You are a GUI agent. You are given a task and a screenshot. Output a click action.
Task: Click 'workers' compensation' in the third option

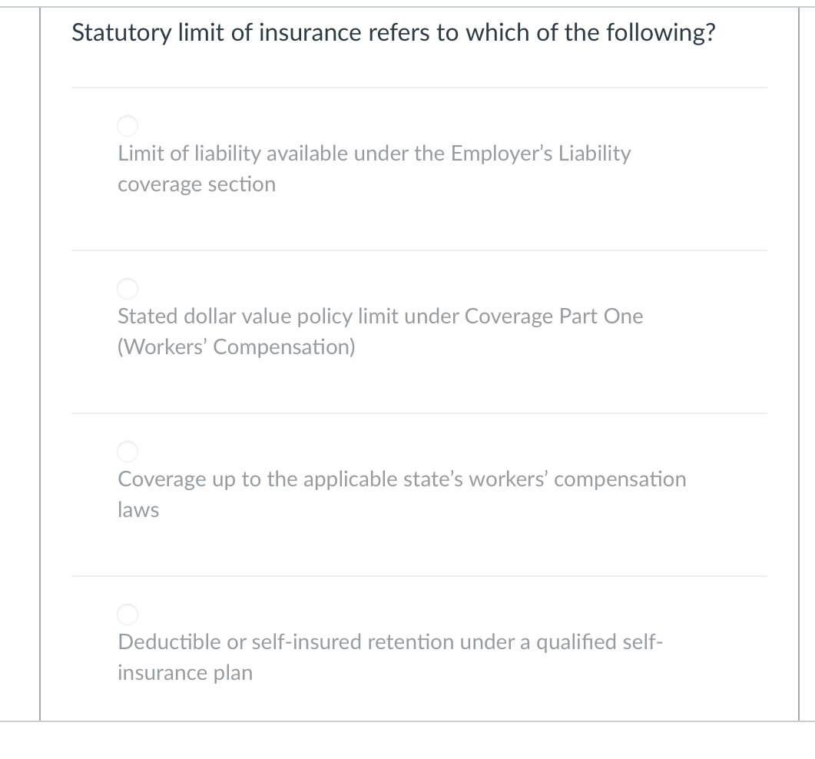578,479
